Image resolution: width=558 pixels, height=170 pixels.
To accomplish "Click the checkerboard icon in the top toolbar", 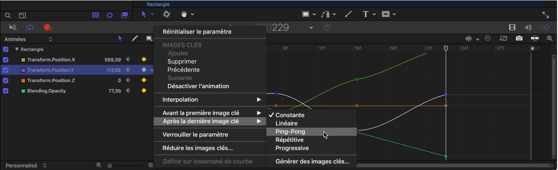I will click(96, 15).
